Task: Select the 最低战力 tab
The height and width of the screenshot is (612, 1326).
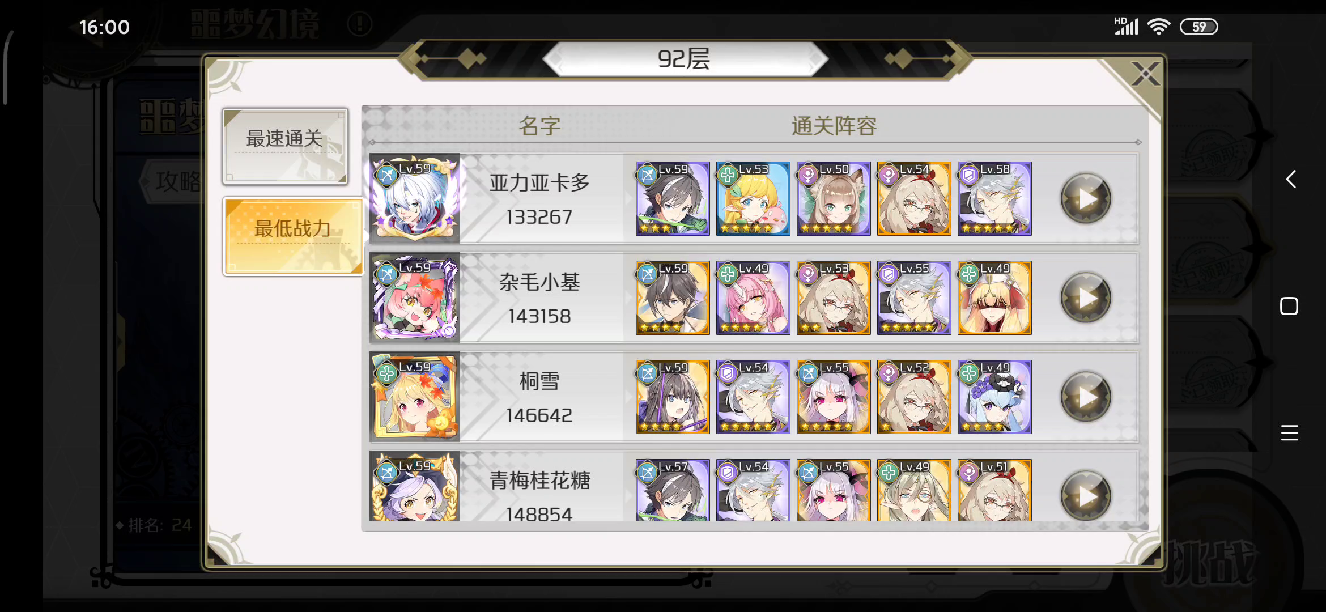Action: [293, 236]
